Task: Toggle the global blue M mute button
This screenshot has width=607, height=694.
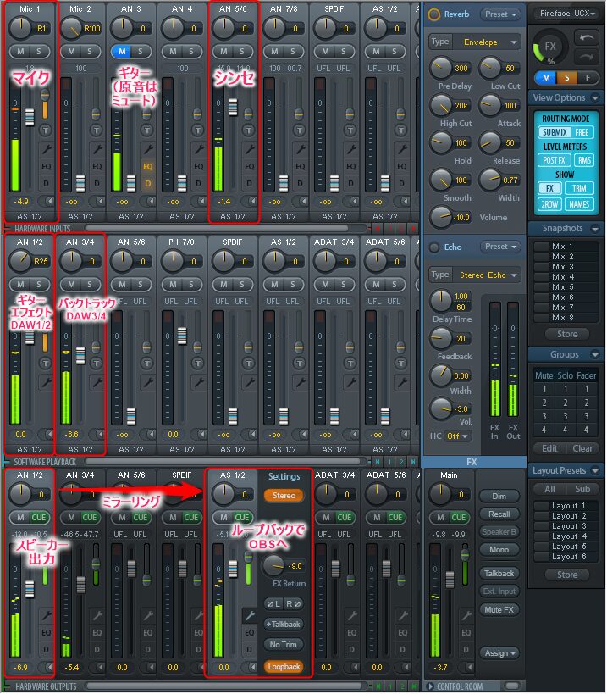Action: tap(546, 78)
